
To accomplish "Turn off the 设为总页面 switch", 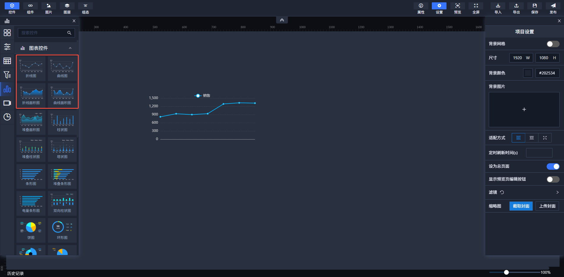I will [553, 166].
